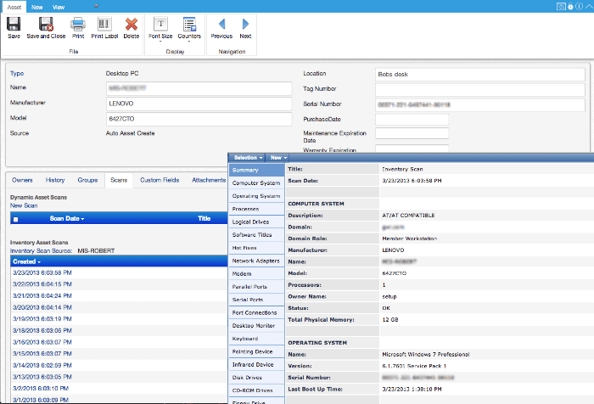Screen dimensions: 594x404
Task: Expand the New dropdown in scan panel
Action: (278, 158)
